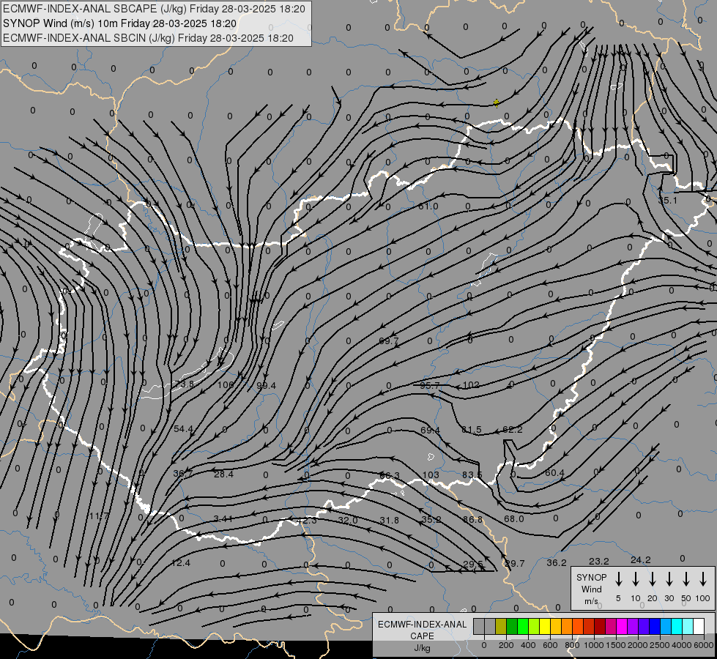Click the 69.7 value on the map

tap(389, 340)
